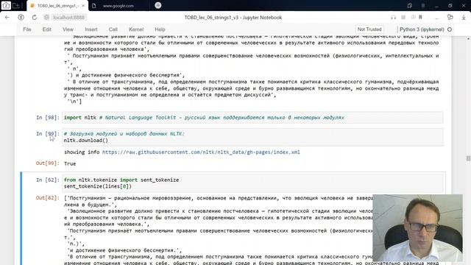Screen dimensions: 471x265
Task: Click the comment '# Загрузка модулей и наборов данных NLTK:'
Action: 124,134
